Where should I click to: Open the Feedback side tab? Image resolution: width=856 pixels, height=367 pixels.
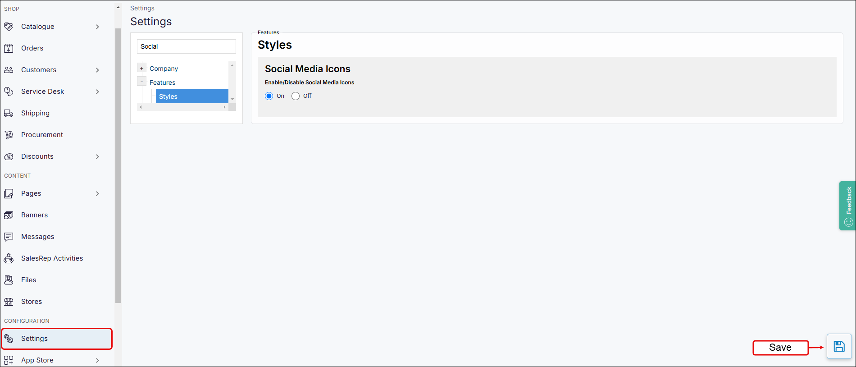tap(847, 206)
